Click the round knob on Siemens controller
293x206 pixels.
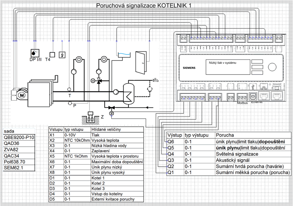pos(272,67)
